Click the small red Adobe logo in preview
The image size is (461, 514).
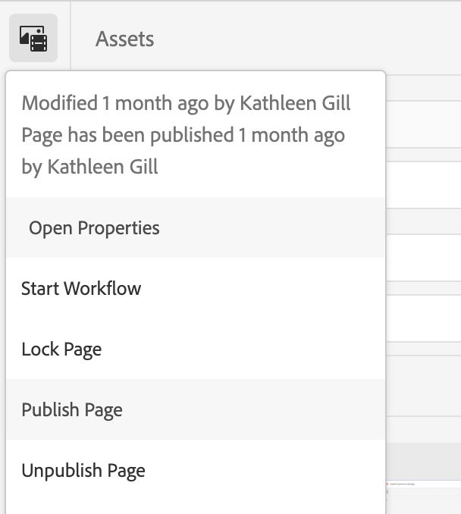pyautogui.click(x=387, y=484)
